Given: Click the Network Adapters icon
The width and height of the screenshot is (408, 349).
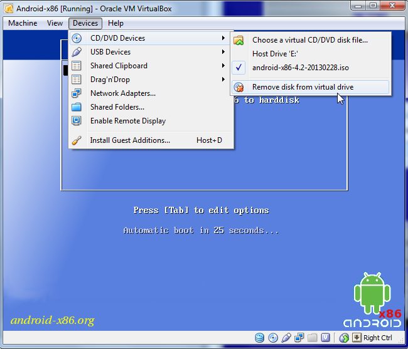Looking at the screenshot, I should (77, 93).
